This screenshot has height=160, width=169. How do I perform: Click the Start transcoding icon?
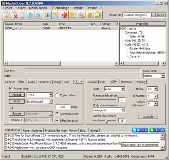click(x=98, y=15)
